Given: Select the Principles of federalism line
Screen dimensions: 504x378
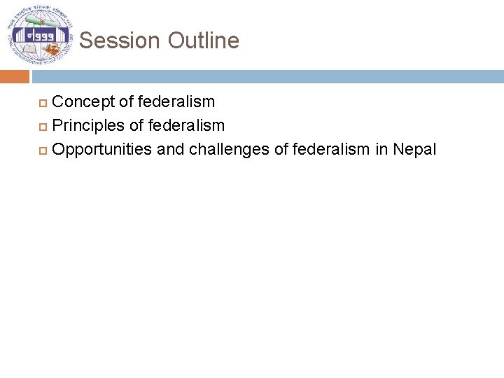Looking at the screenshot, I should click(x=139, y=126).
